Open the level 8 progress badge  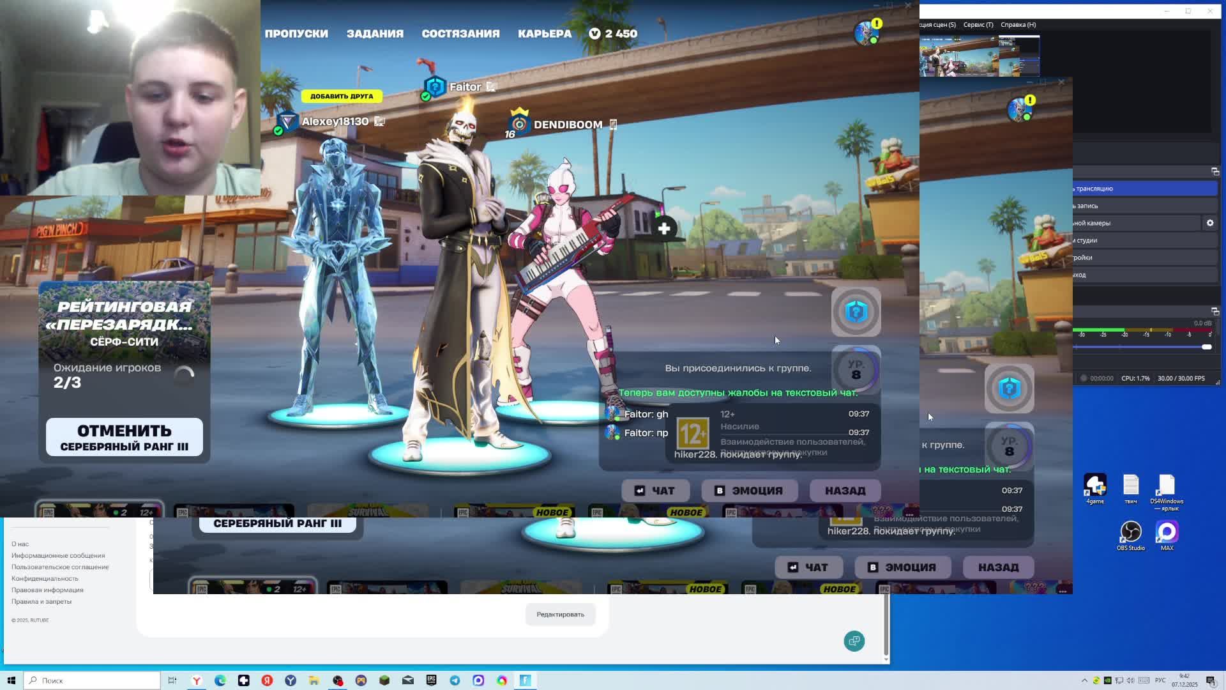click(x=856, y=370)
